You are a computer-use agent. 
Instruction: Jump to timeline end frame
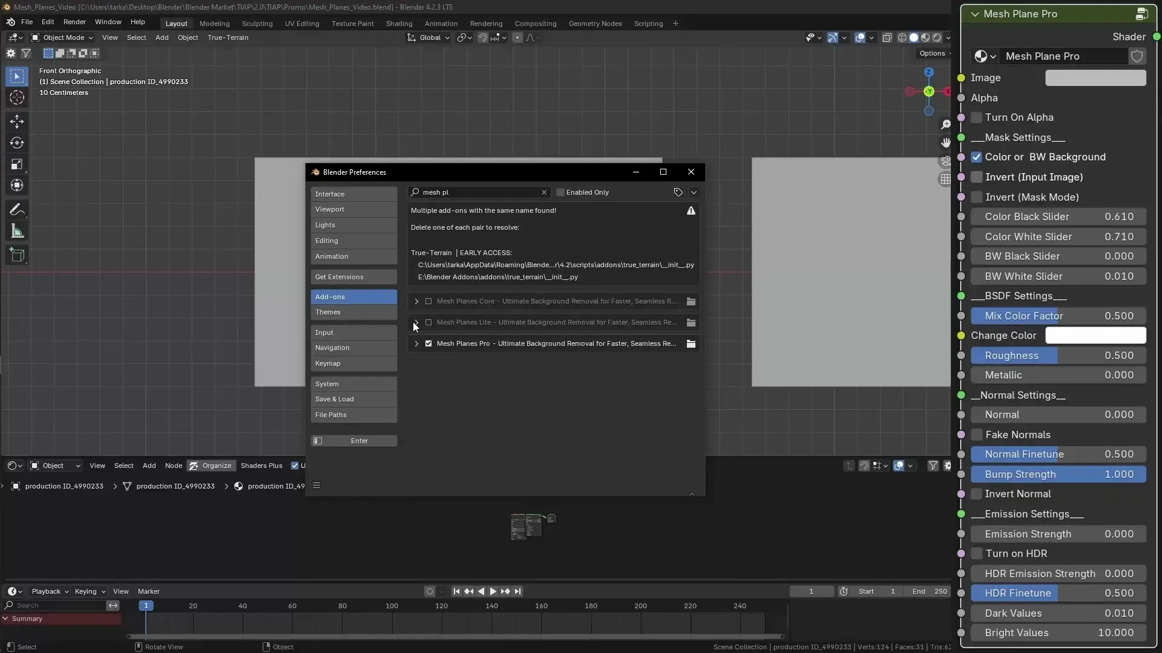[517, 591]
